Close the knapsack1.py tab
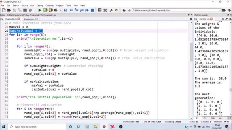This screenshot has width=232, height=130. pos(18,19)
